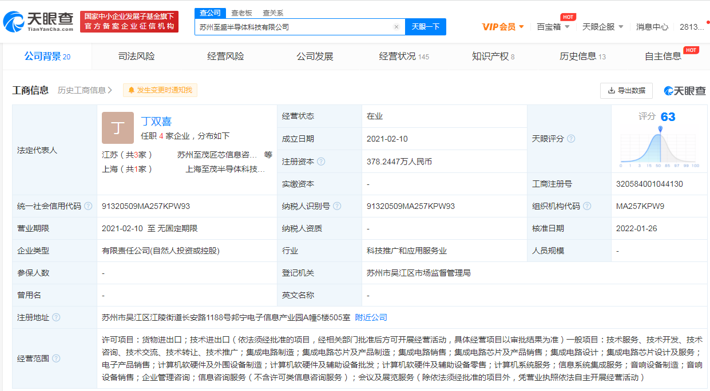Click help icon beside 注册地址

56,317
